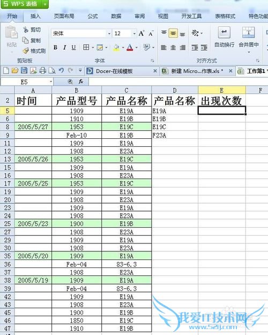Select column E header
The width and height of the screenshot is (268, 335).
[221, 91]
